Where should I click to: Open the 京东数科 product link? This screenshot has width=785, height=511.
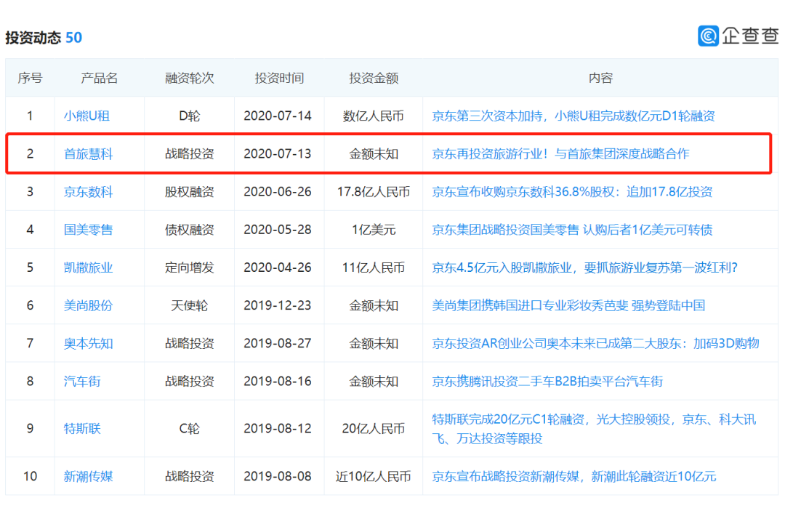click(x=88, y=192)
